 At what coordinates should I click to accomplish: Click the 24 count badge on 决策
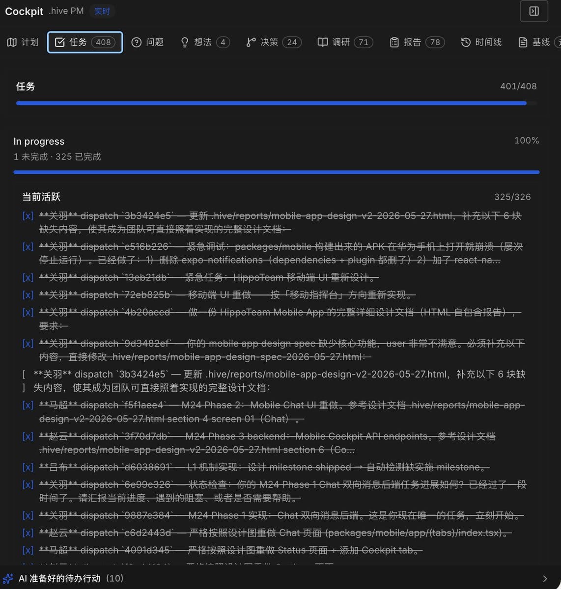point(292,42)
